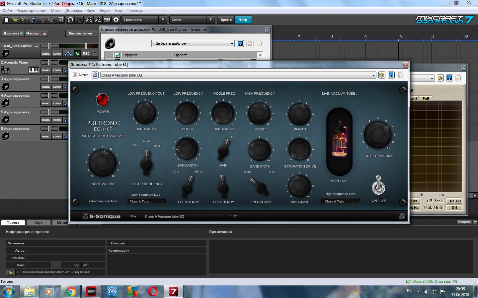The height and width of the screenshot is (298, 478).
Task: Click Выступление panel button
Action: click(82, 33)
